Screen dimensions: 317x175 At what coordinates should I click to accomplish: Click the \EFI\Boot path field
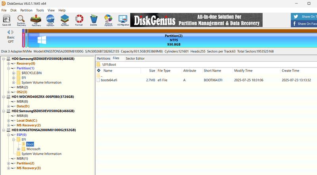tap(206, 64)
